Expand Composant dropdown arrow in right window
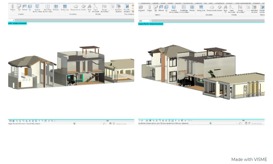The width and height of the screenshot is (273, 164). (141, 12)
